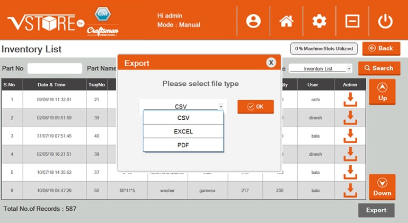Close the Export dialog

(x=271, y=63)
